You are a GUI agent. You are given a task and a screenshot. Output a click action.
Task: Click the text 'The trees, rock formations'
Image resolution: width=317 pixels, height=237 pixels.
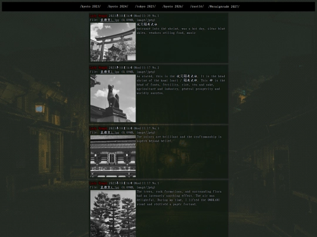(x=159, y=191)
